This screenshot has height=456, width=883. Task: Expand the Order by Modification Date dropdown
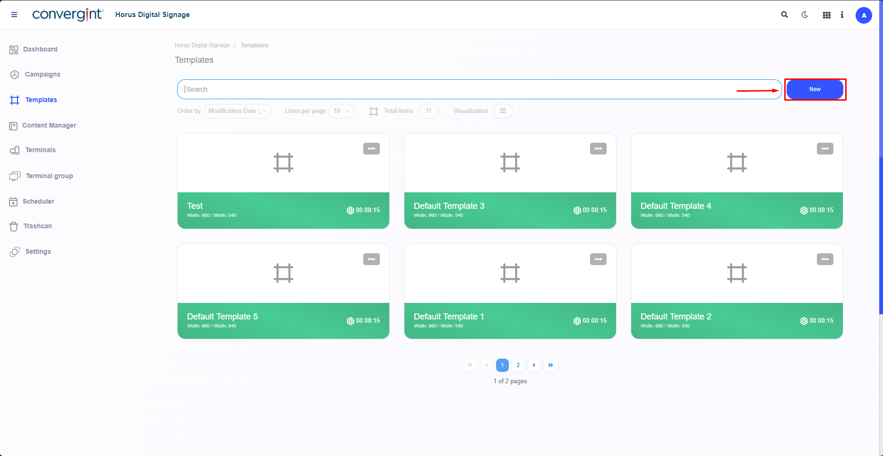coord(237,111)
